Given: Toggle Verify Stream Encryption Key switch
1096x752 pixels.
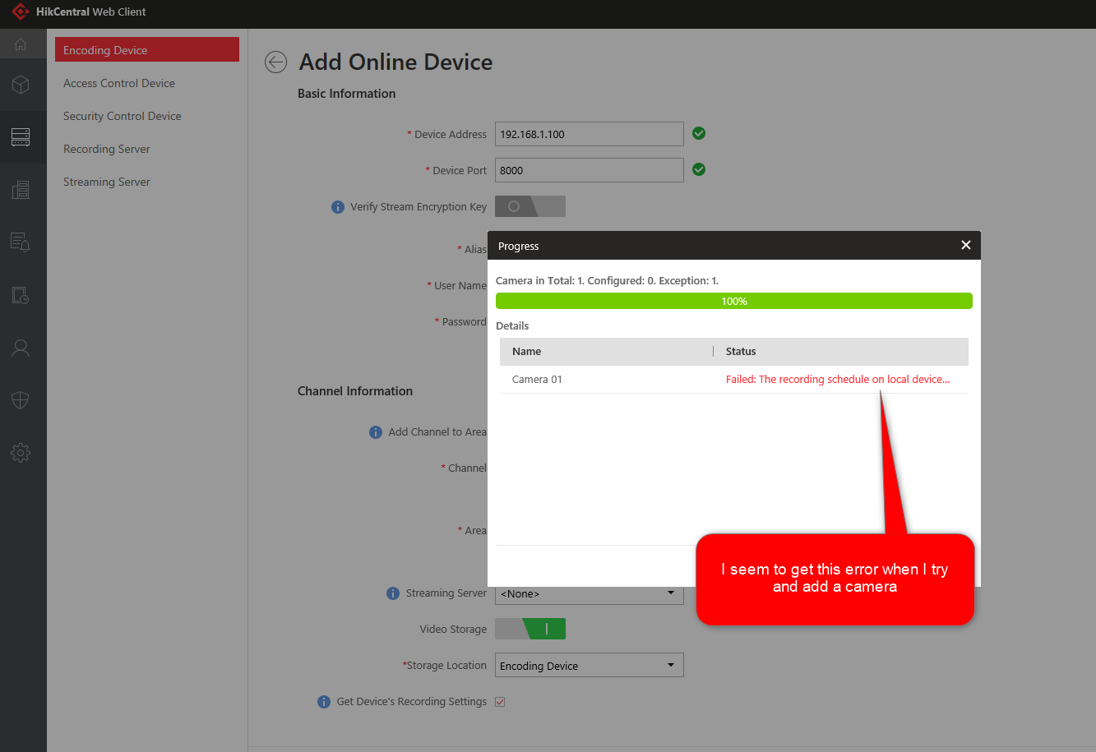Looking at the screenshot, I should click(530, 206).
